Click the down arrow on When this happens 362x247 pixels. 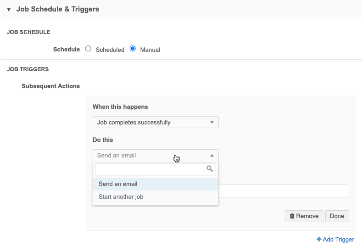[x=212, y=122]
